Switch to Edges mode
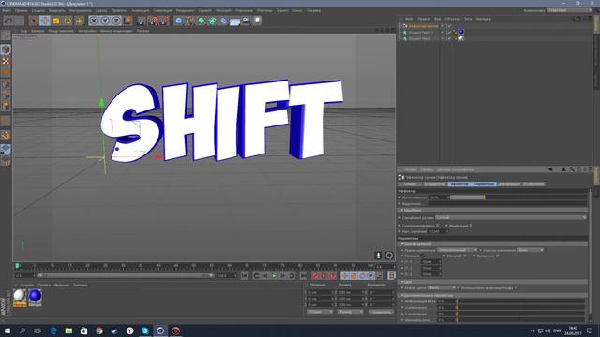This screenshot has width=600, height=337. click(x=6, y=95)
